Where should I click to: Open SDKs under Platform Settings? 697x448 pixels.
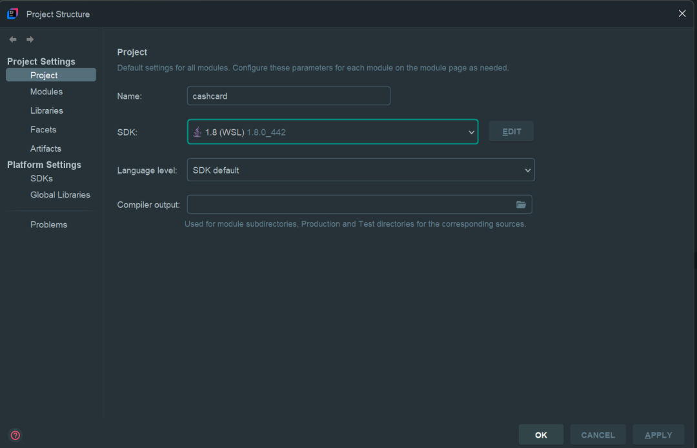coord(41,179)
